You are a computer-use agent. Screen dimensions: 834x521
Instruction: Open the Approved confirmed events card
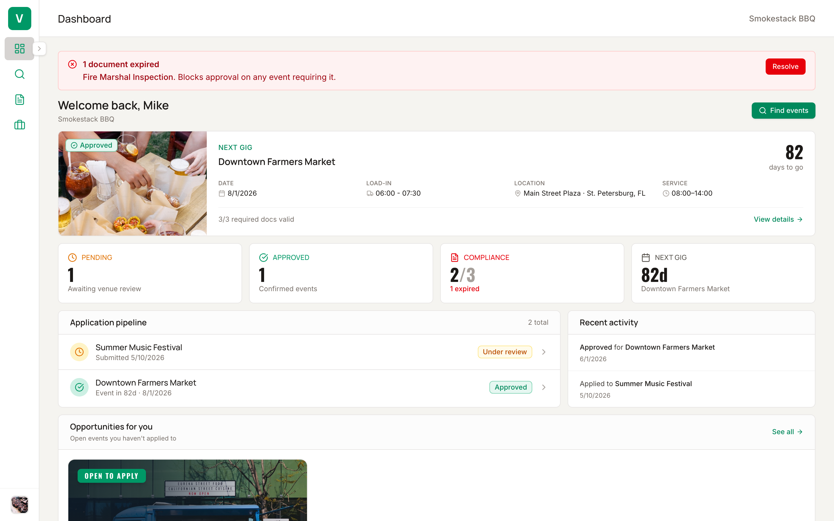(341, 273)
